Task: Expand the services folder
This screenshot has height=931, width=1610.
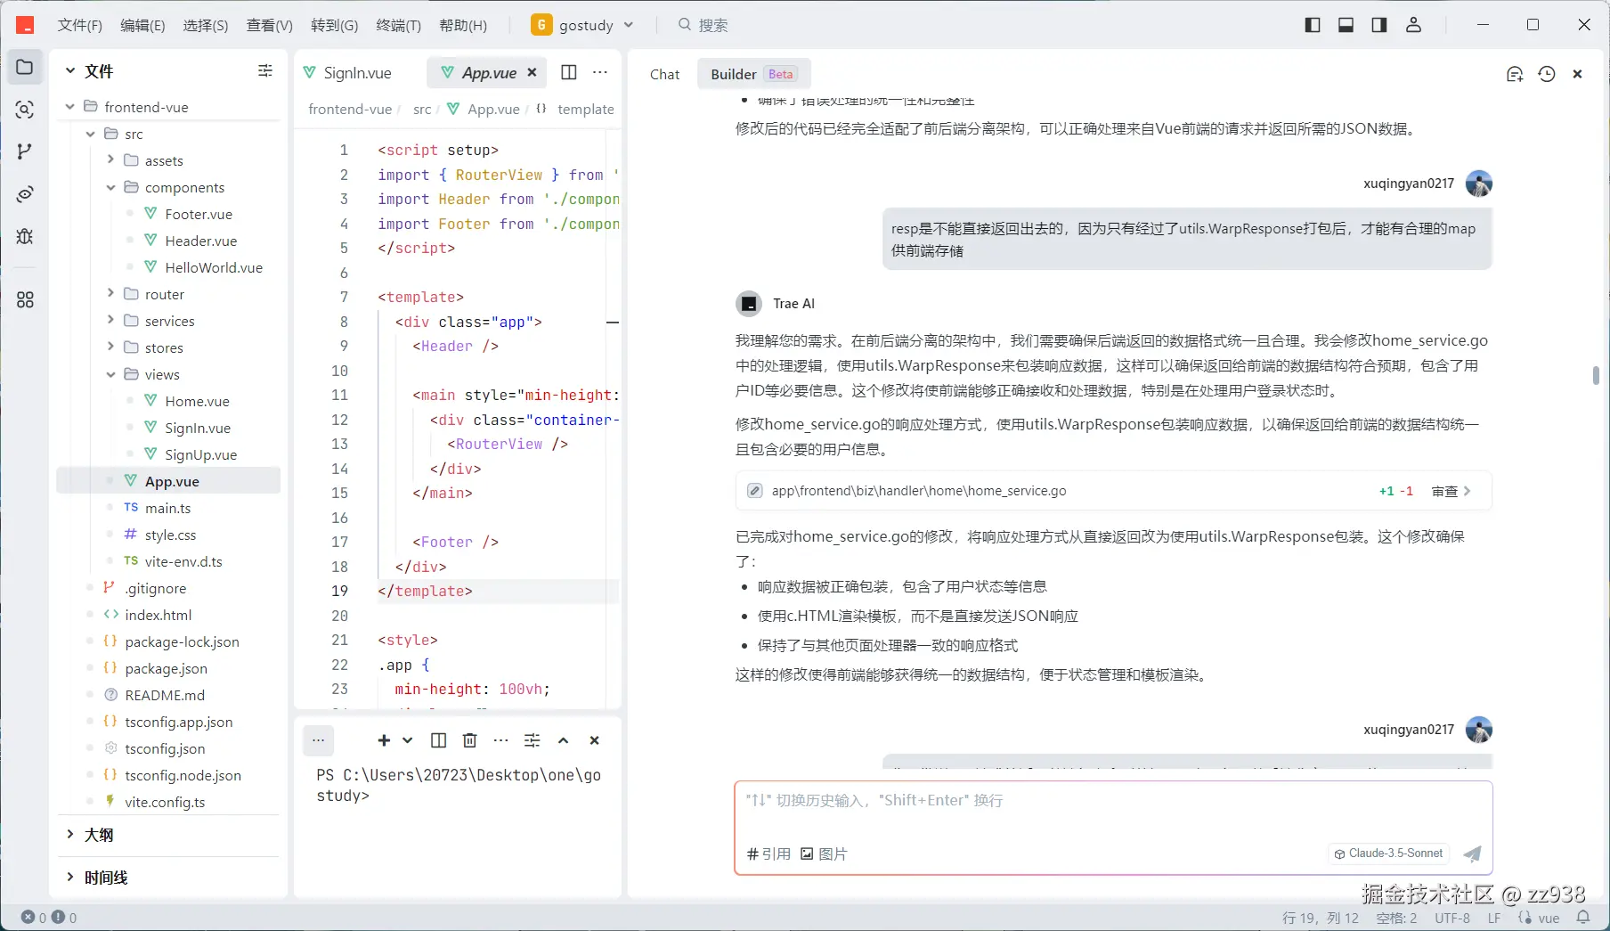Action: click(110, 321)
